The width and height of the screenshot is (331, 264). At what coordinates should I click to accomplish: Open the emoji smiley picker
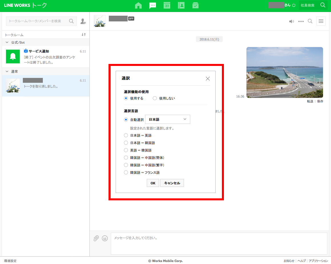click(105, 238)
